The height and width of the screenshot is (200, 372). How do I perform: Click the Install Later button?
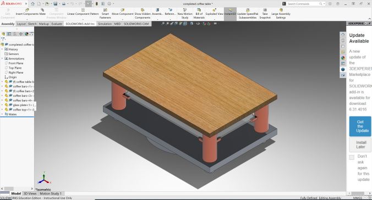coord(360,145)
